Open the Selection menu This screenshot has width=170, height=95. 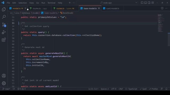point(23,3)
